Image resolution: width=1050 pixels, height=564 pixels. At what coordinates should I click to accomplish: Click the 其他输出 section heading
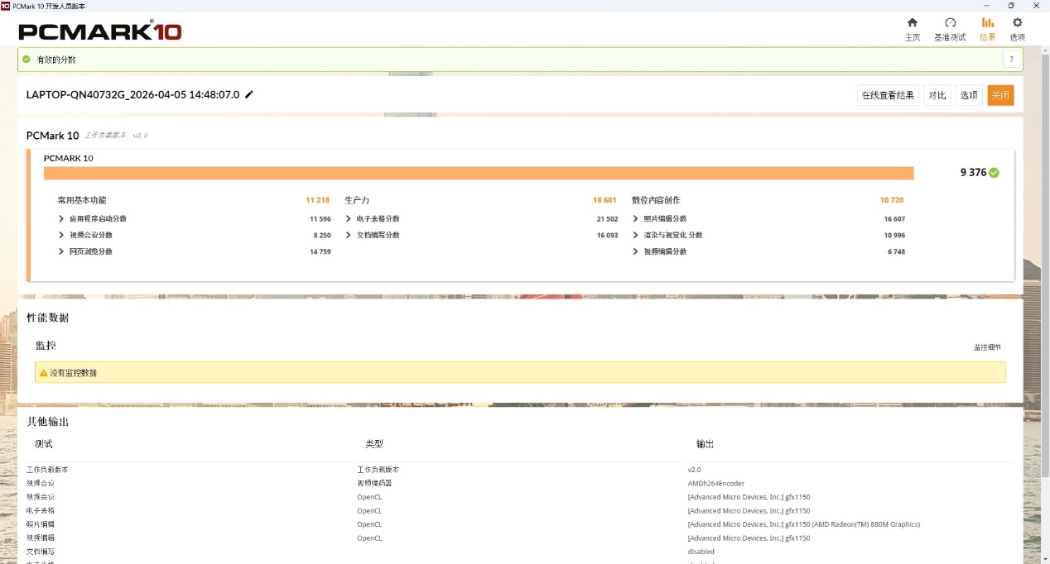[x=48, y=421]
